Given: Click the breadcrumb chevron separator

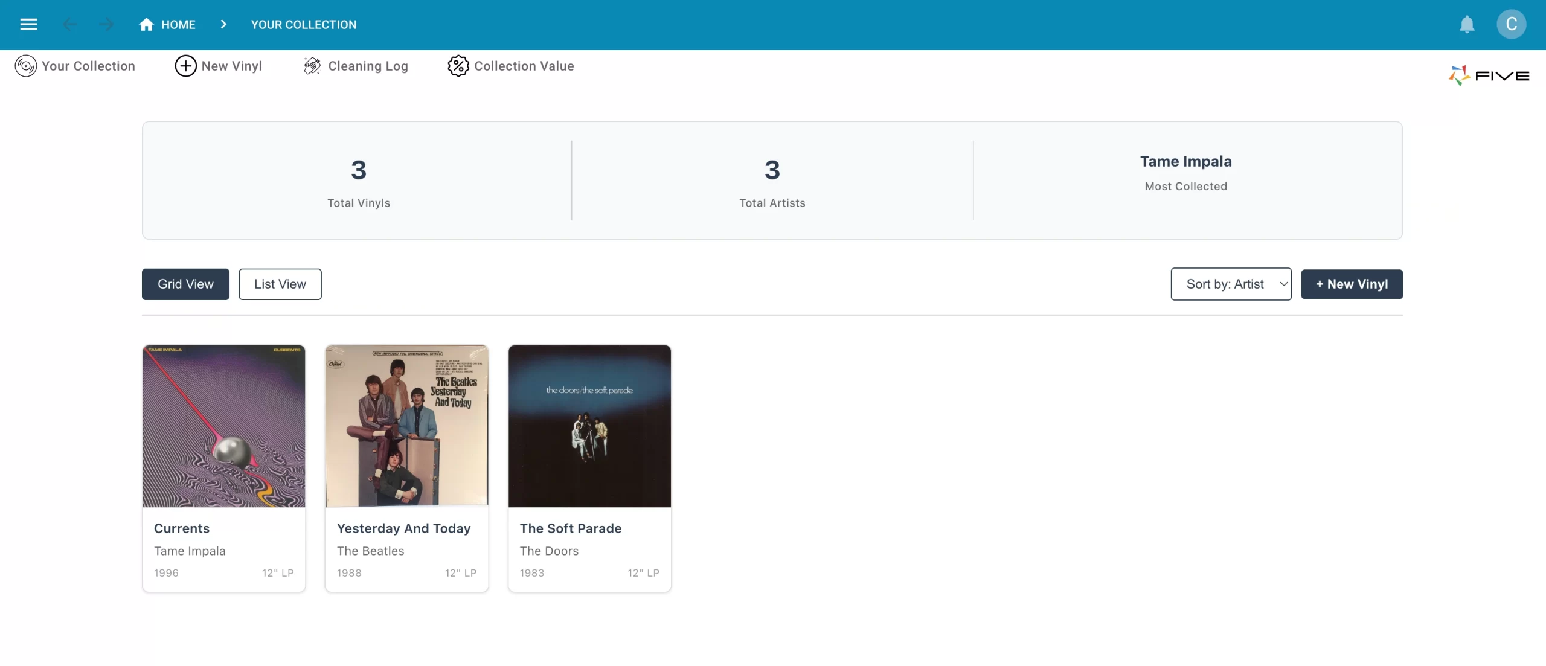Looking at the screenshot, I should [223, 24].
